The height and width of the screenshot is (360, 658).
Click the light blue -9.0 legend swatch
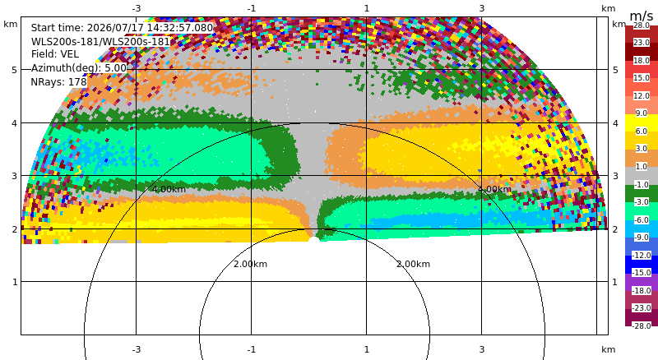click(x=642, y=228)
